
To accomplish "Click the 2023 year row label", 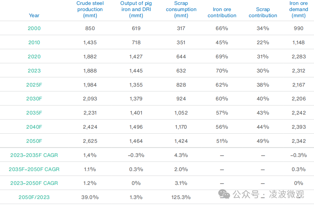I will point(34,71).
